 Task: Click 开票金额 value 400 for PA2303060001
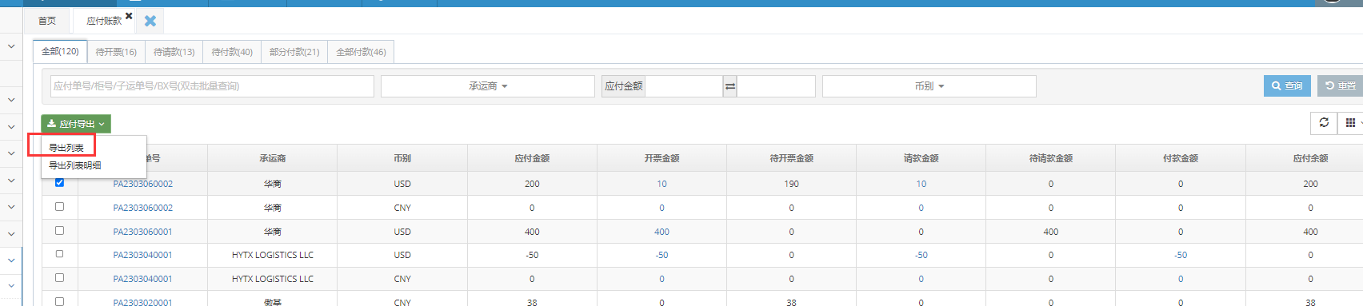(x=662, y=232)
